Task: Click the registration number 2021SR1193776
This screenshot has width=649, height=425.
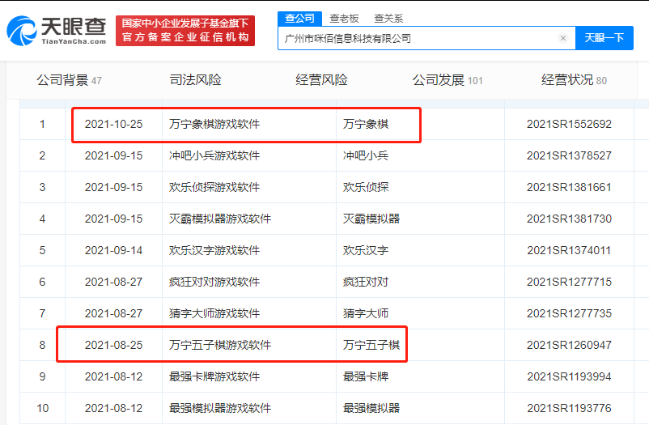Action: click(569, 408)
